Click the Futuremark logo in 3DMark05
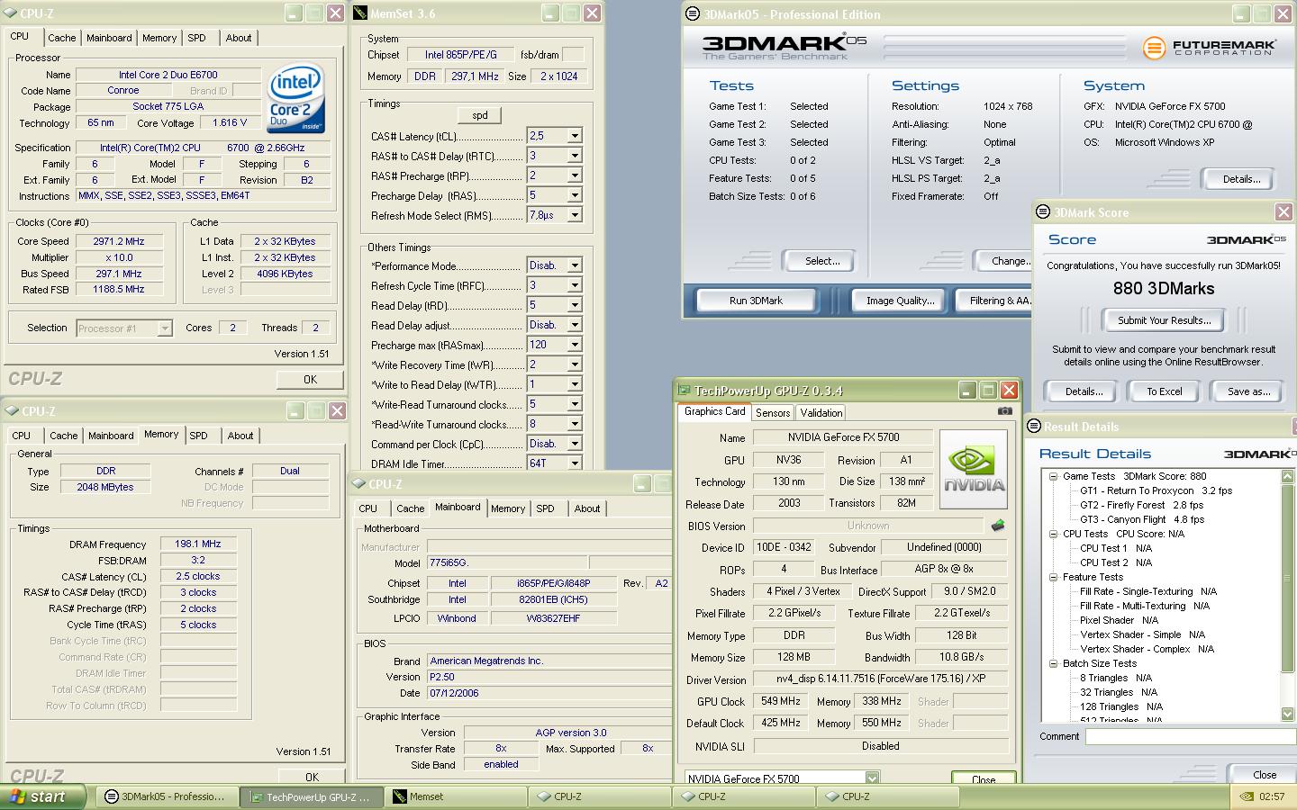The width and height of the screenshot is (1297, 810). click(1209, 47)
